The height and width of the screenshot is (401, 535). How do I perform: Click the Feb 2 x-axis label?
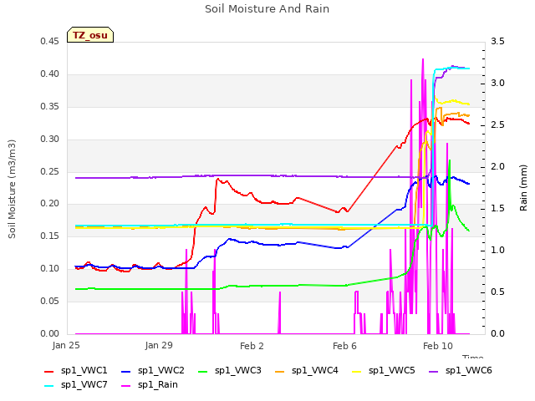click(x=252, y=346)
